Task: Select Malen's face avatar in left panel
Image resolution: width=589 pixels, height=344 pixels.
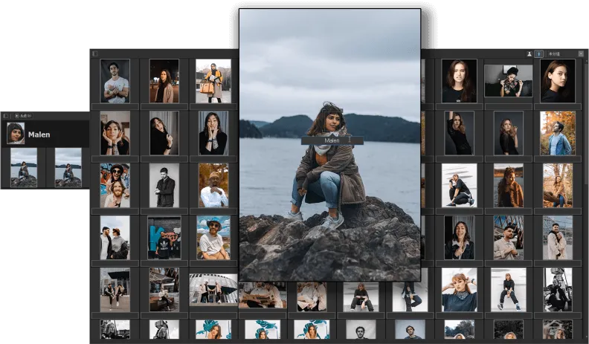Action: [16, 134]
